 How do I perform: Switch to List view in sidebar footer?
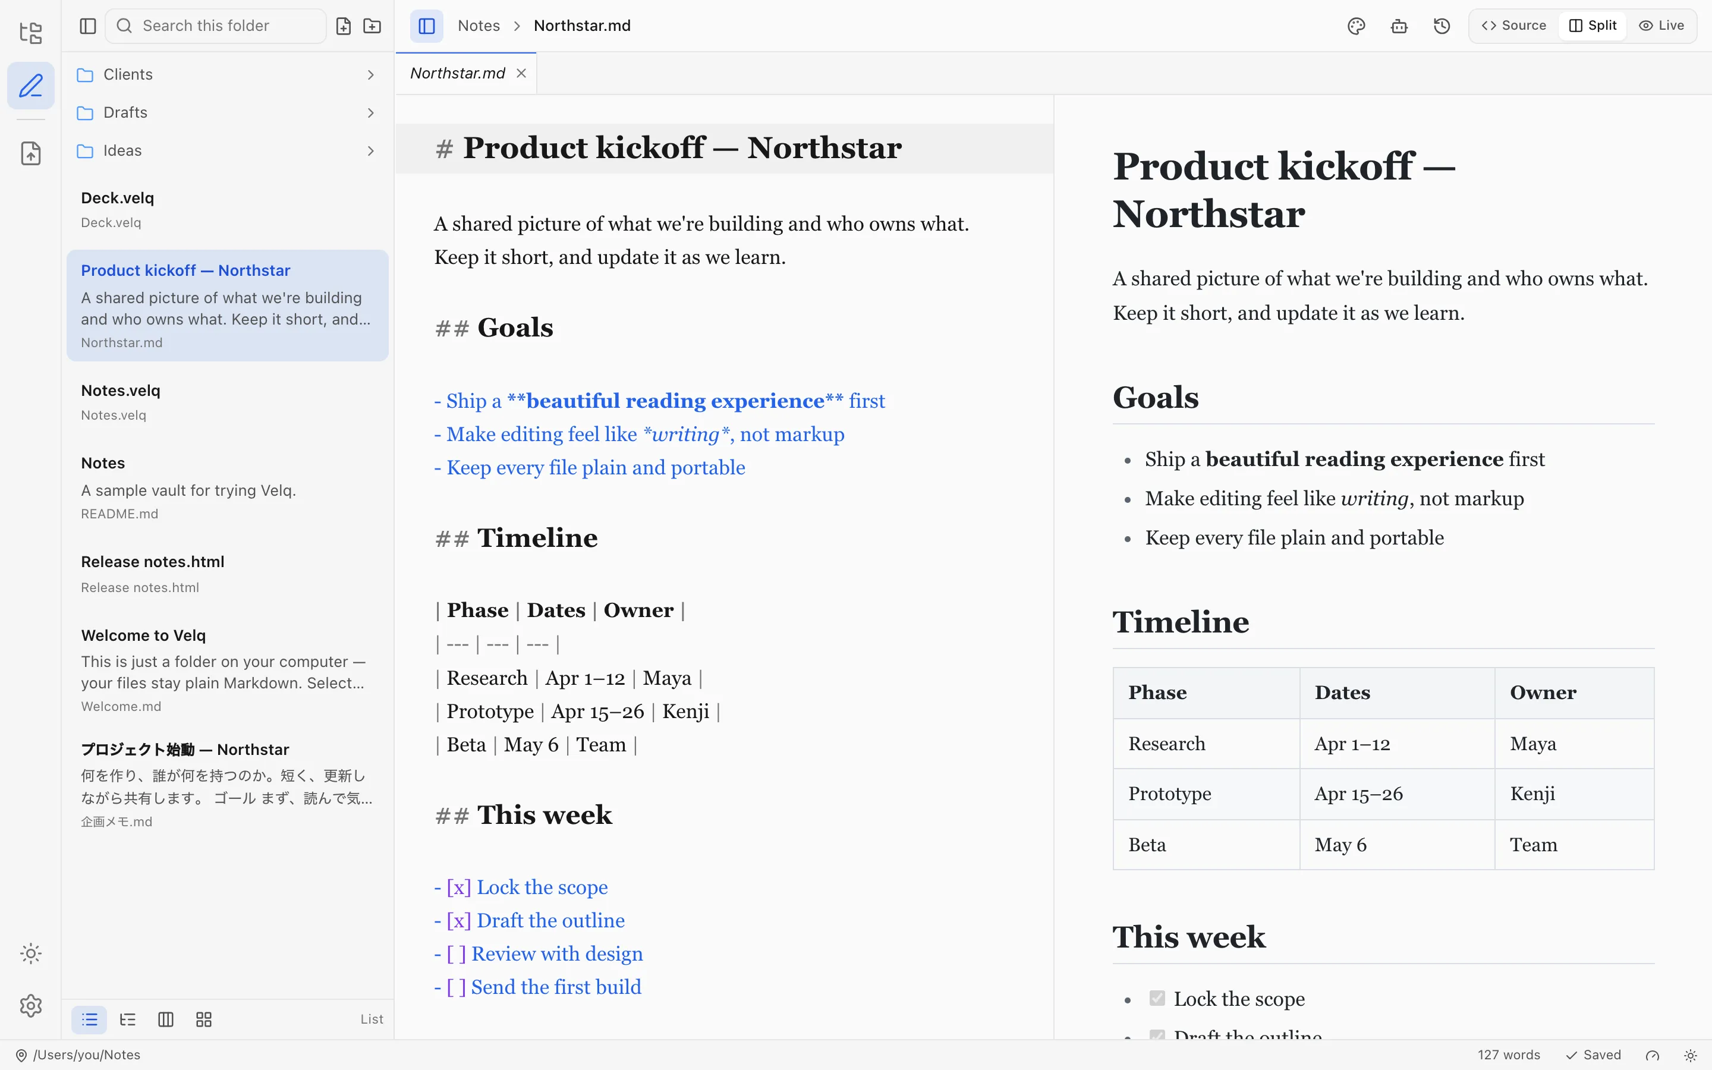pos(89,1019)
